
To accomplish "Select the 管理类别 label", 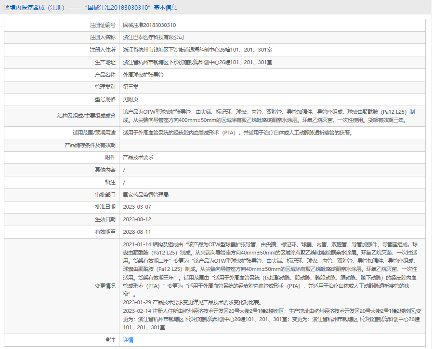I will (105, 87).
